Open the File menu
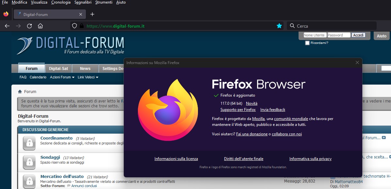This screenshot has height=189, width=391. coord(5,2)
